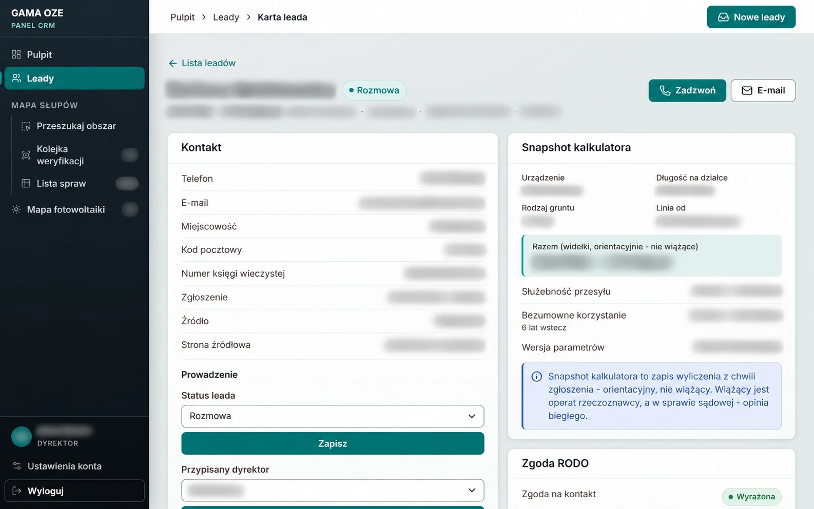Image resolution: width=814 pixels, height=509 pixels.
Task: Click the user avatar circle
Action: coord(22,437)
